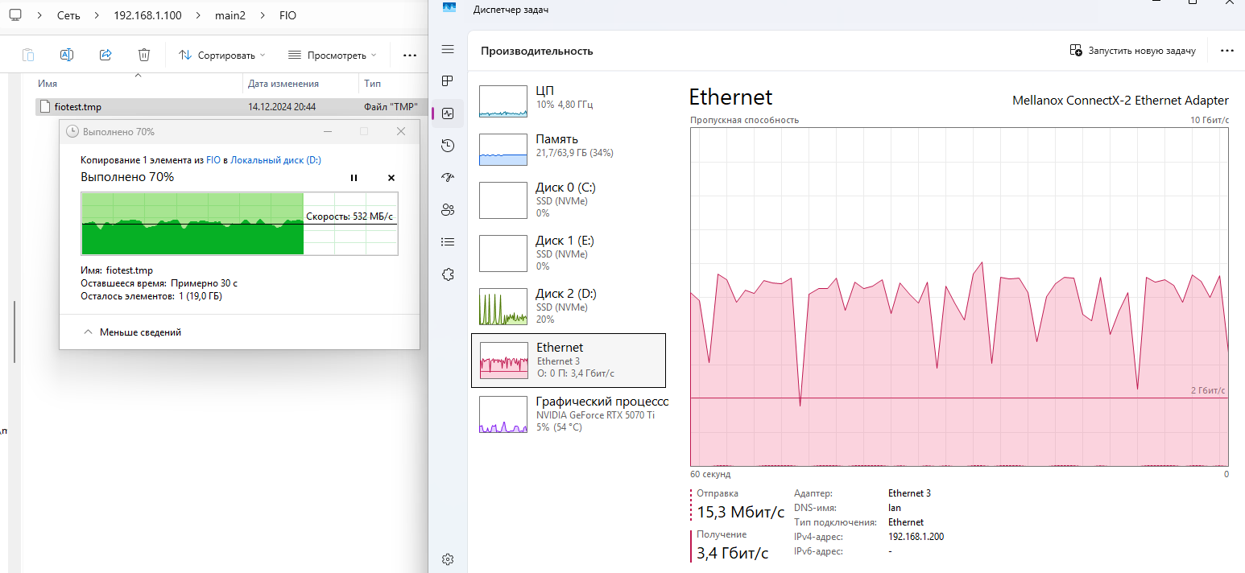Open Startup apps icon in sidebar
The height and width of the screenshot is (573, 1245).
click(449, 178)
